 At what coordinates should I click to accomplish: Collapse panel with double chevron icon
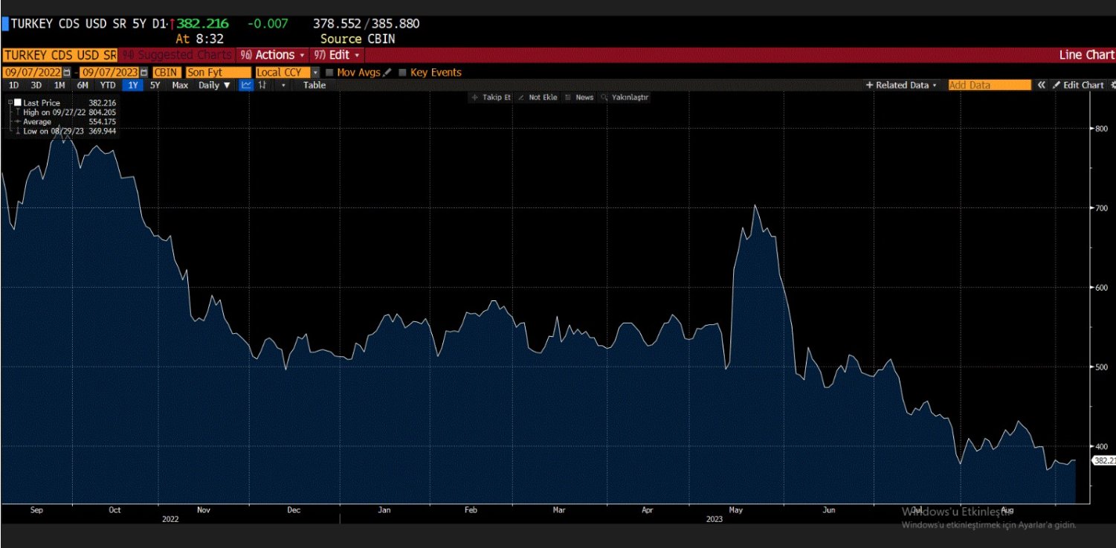coord(1042,86)
